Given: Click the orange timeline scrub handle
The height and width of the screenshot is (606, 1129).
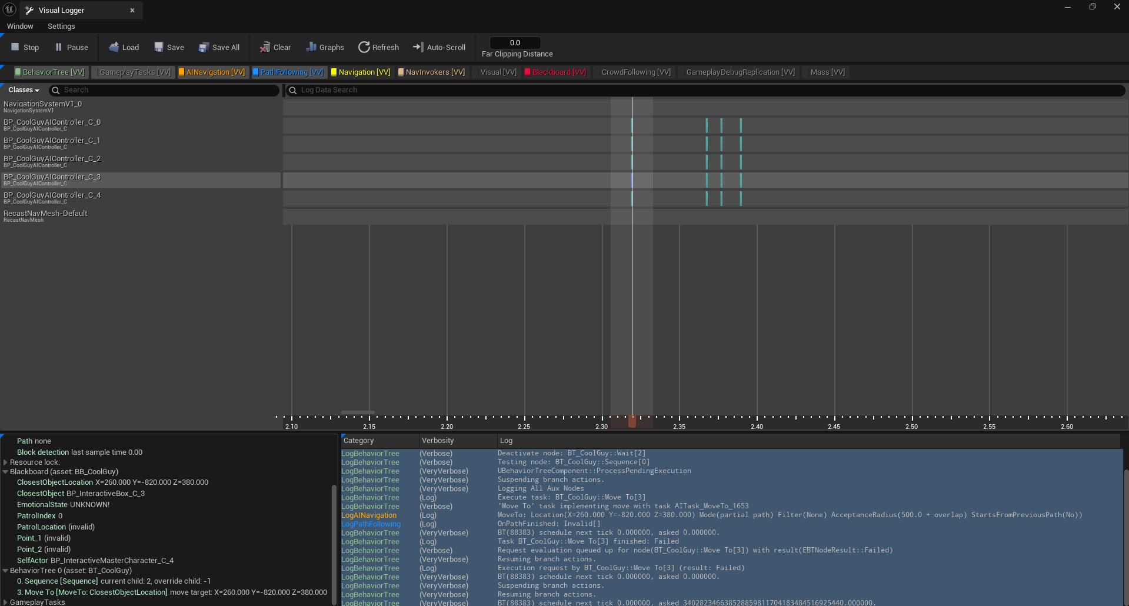Looking at the screenshot, I should tap(632, 422).
